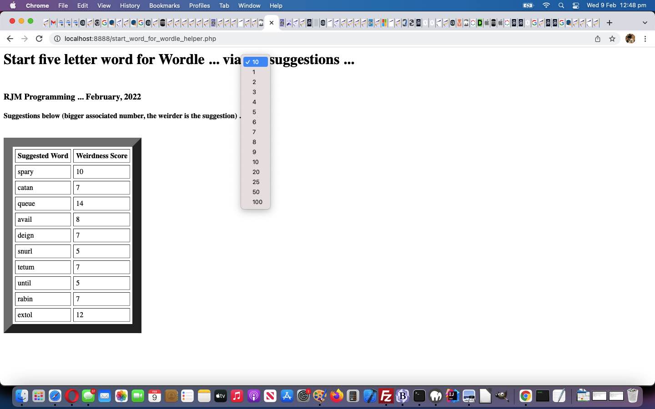This screenshot has width=655, height=409.
Task: Launch the App Store from the Dock
Action: tap(287, 396)
